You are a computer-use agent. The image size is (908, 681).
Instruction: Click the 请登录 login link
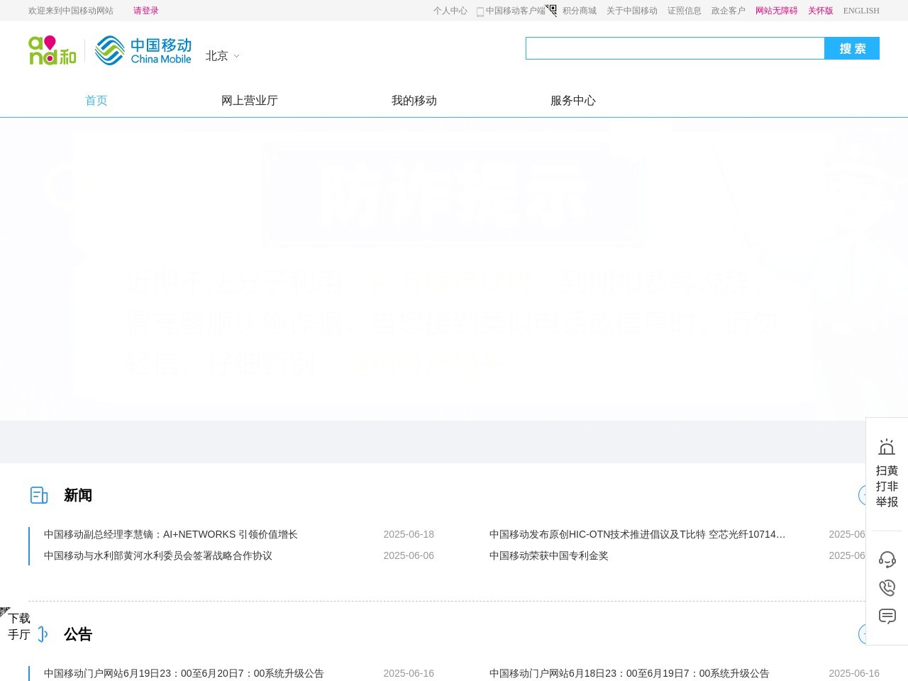coord(145,11)
